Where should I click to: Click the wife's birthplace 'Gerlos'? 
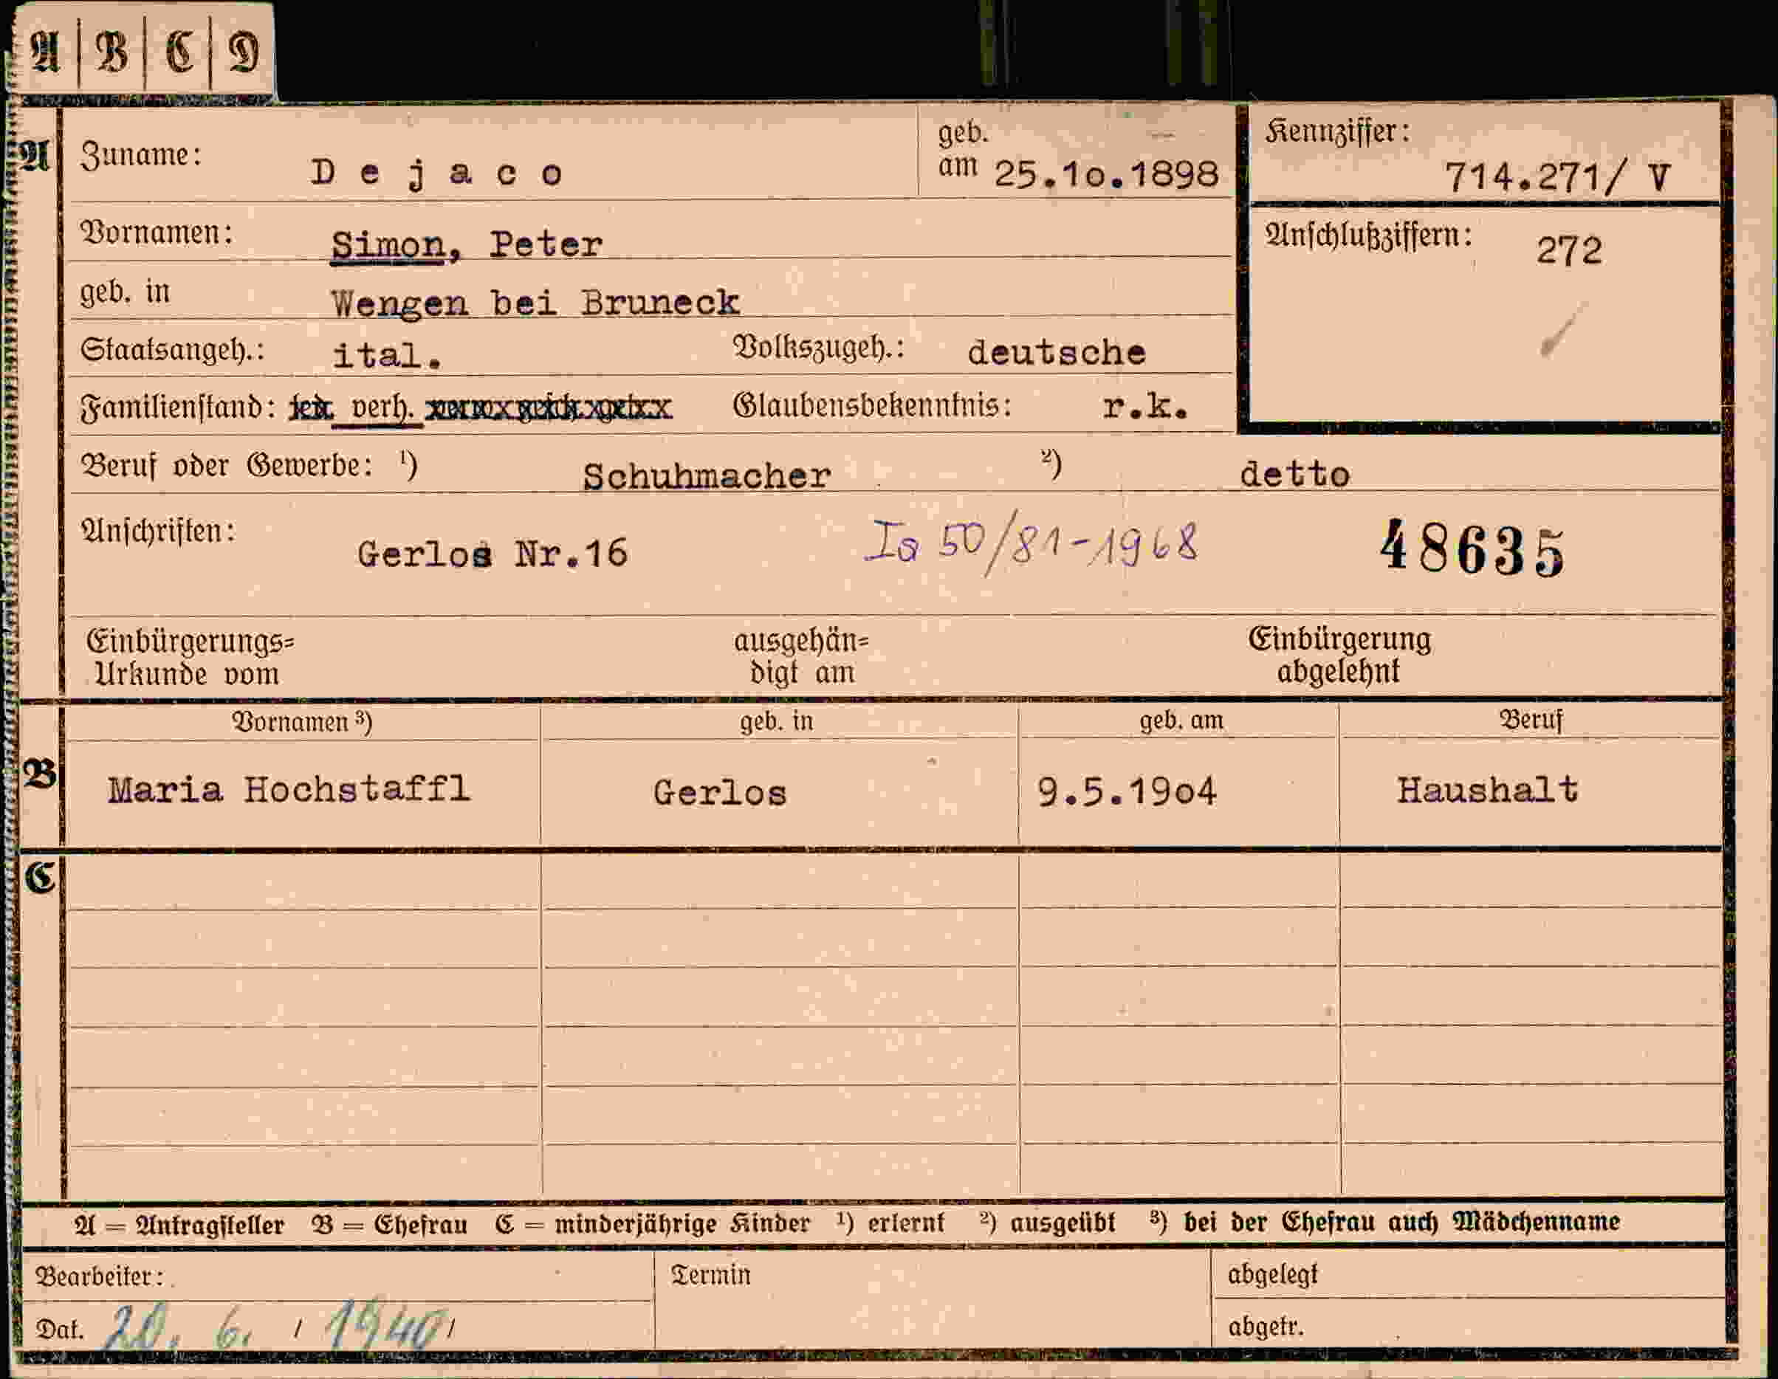pos(720,793)
